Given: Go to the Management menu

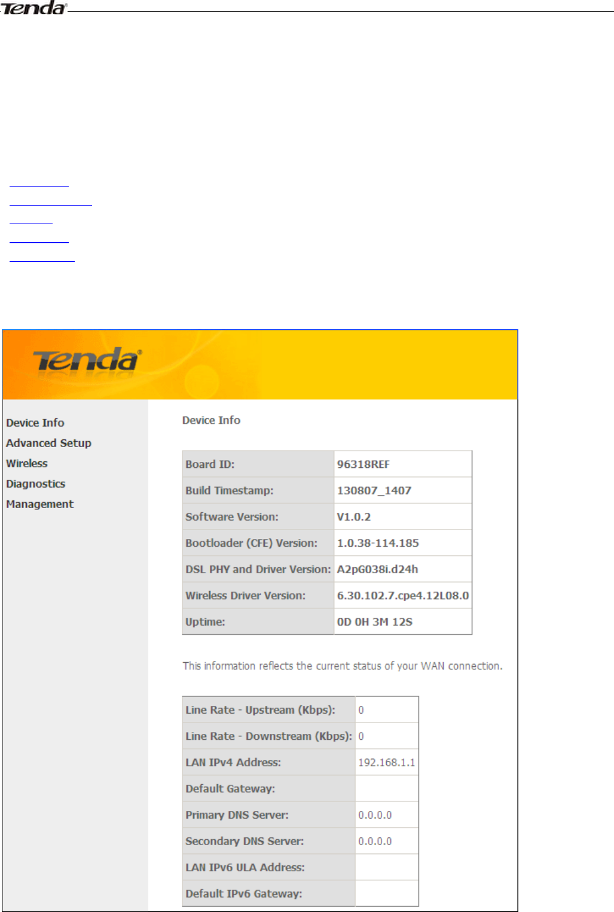Looking at the screenshot, I should (40, 504).
